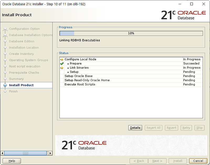Click the Revert button
The image size is (210, 165).
pyautogui.click(x=171, y=128)
